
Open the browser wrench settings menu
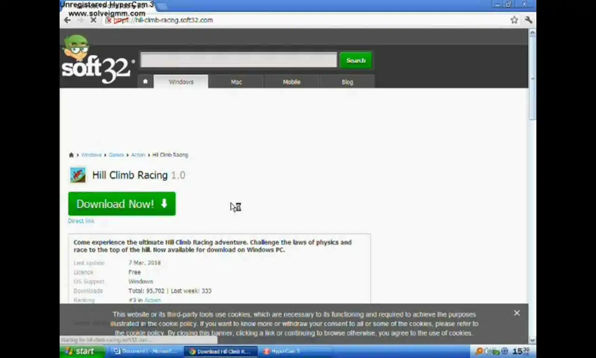[x=528, y=20]
